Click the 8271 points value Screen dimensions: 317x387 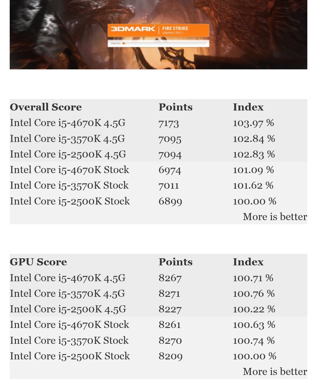click(169, 294)
